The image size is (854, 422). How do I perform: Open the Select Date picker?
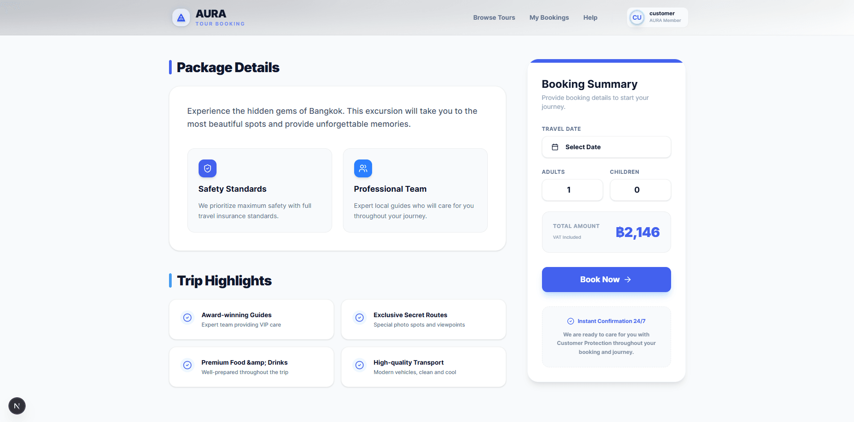[606, 147]
